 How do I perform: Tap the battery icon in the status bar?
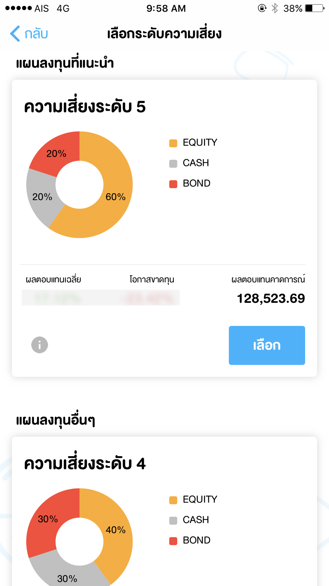tap(315, 8)
